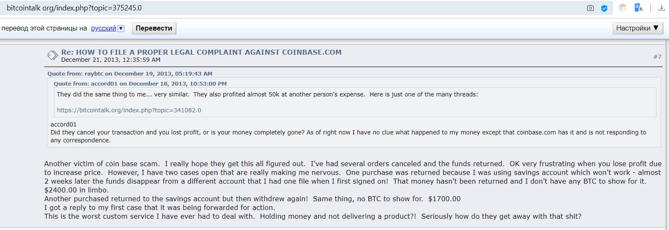
Task: Open the bitcointalk topic=341082.0 link
Action: pos(129,110)
